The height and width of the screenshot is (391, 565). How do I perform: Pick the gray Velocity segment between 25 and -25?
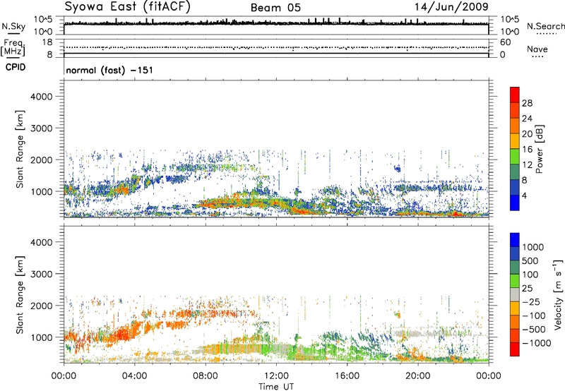(x=515, y=294)
